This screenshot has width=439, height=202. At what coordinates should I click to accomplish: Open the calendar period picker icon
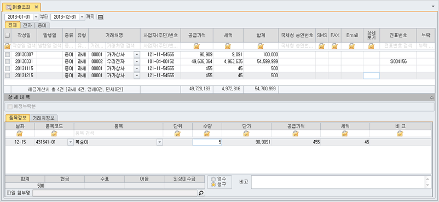coord(100,17)
